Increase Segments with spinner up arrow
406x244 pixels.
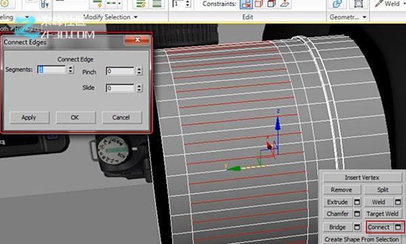click(70, 67)
